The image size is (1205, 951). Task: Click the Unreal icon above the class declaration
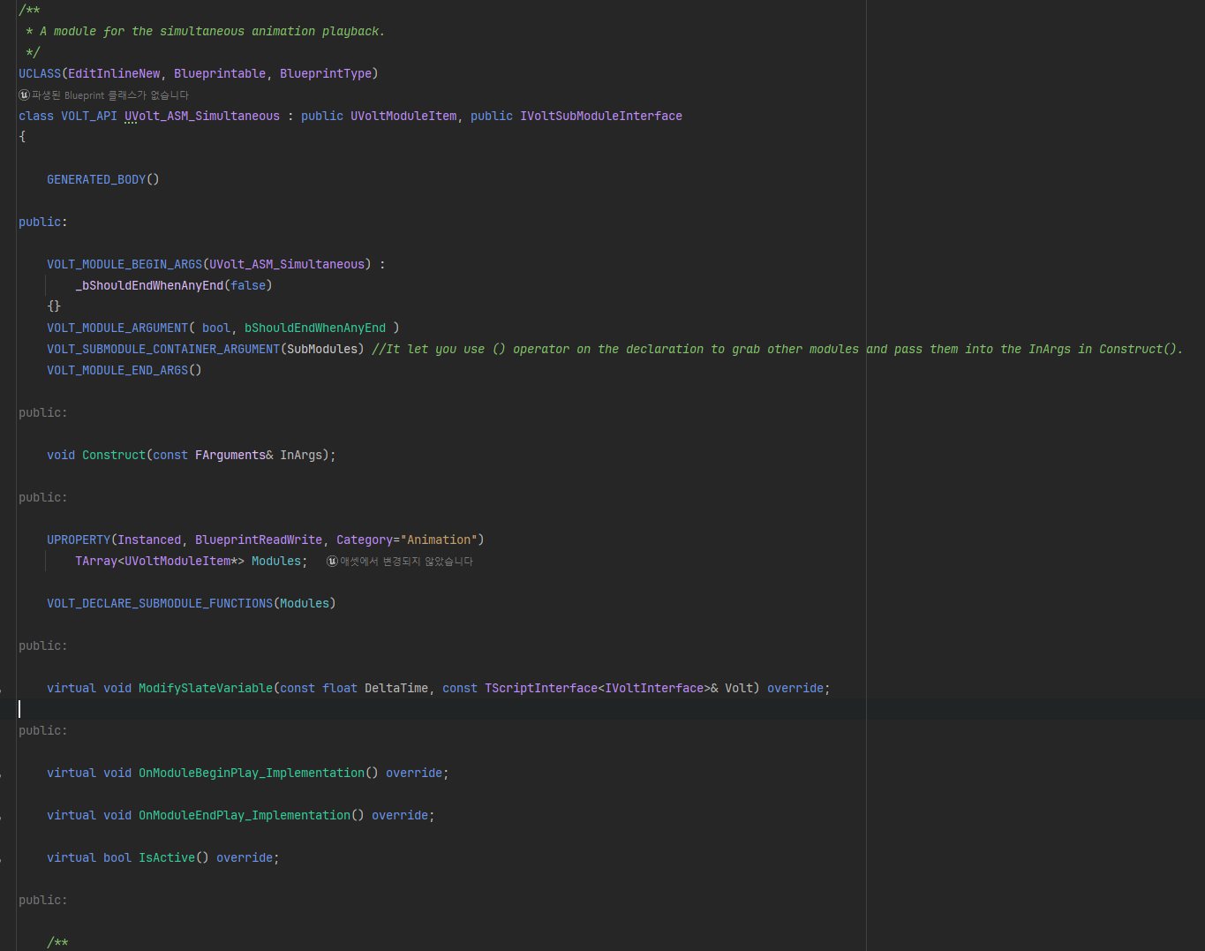click(24, 95)
